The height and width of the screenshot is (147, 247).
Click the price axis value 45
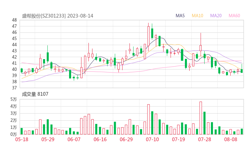14,38
